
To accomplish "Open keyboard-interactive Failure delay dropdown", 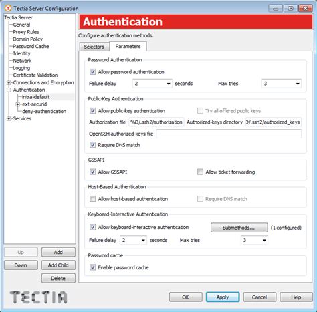I will [x=133, y=240].
